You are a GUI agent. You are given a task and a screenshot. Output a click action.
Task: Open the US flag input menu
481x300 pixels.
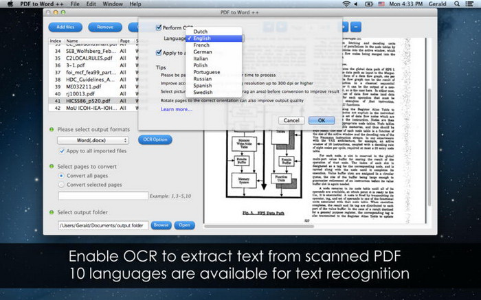click(381, 4)
